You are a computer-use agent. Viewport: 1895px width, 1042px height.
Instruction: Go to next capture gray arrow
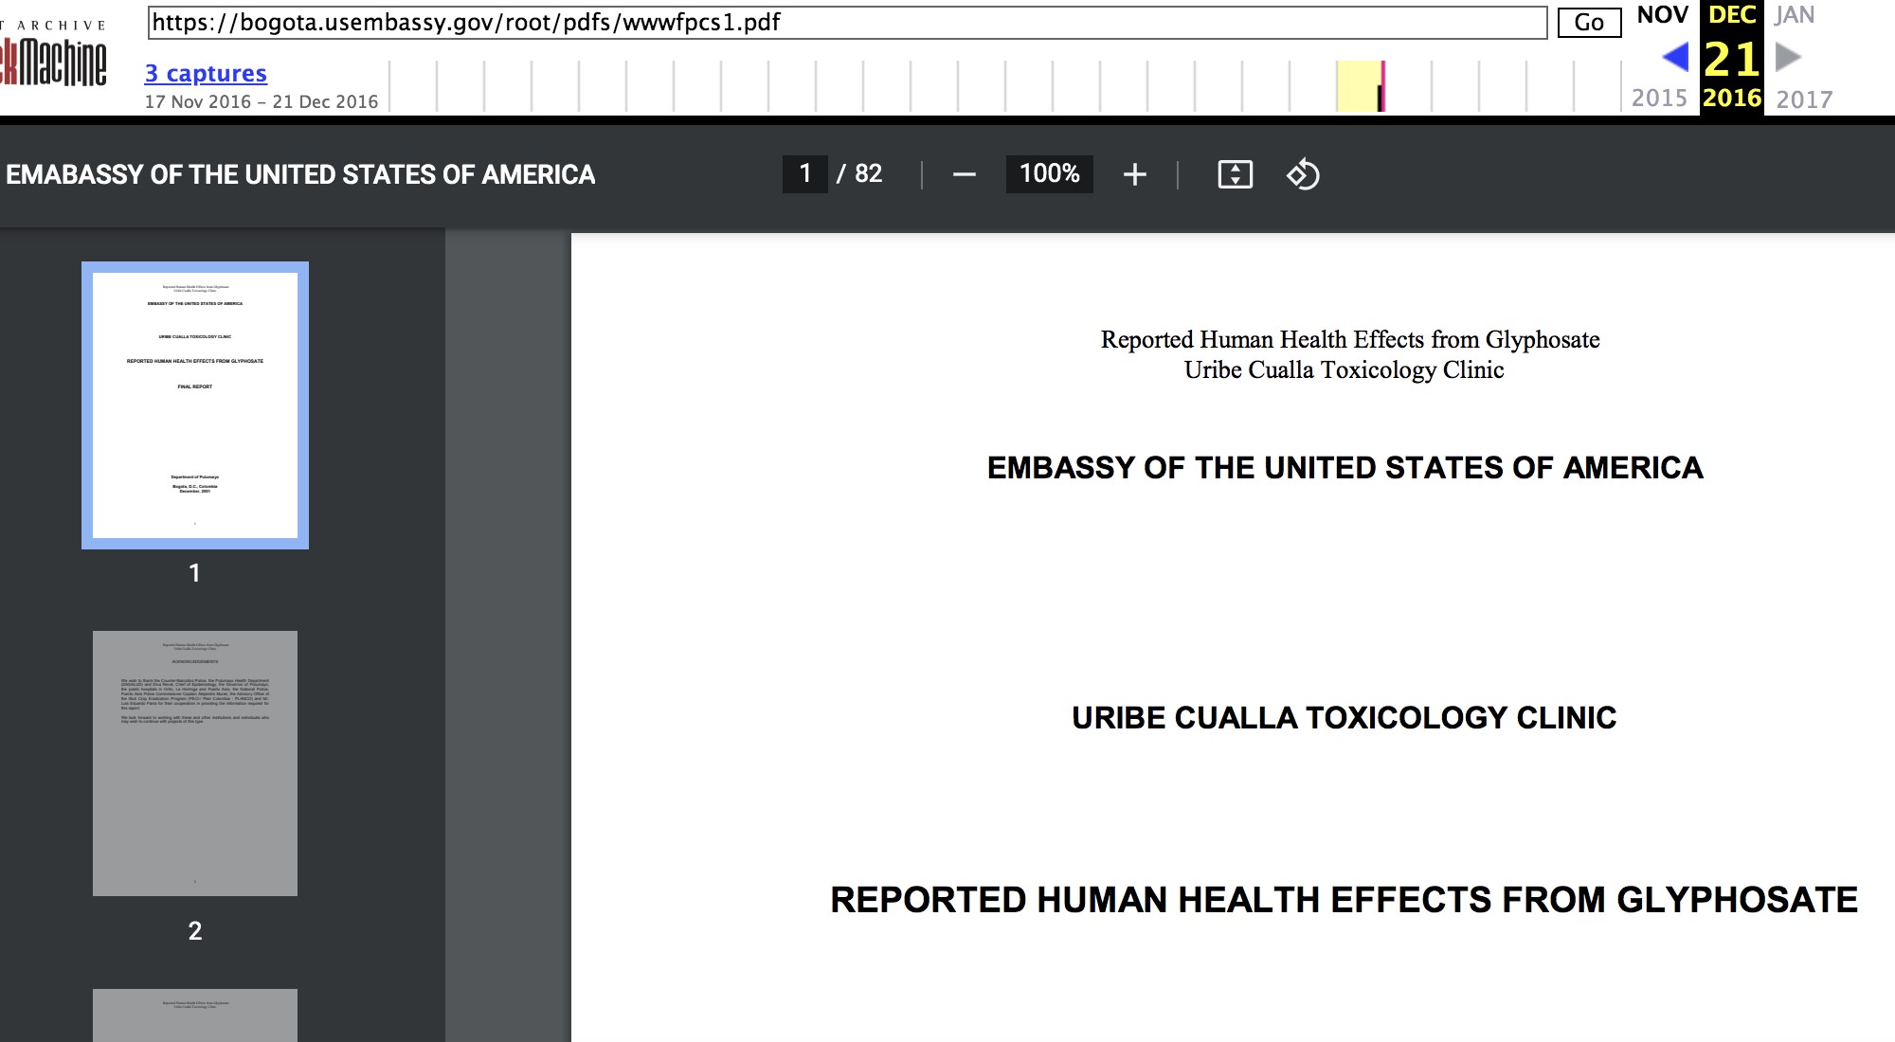pyautogui.click(x=1788, y=58)
